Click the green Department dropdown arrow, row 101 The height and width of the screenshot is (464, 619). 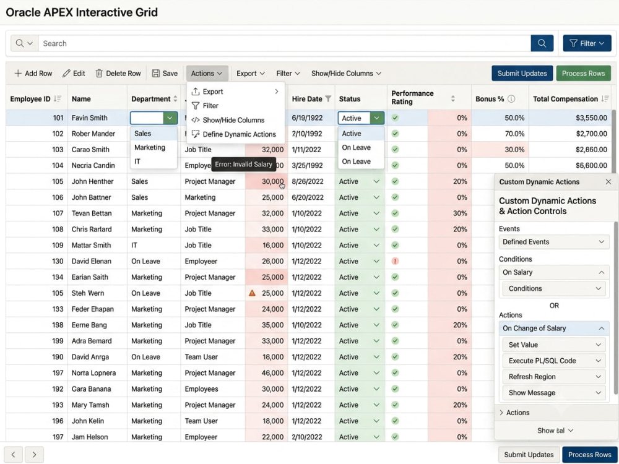[170, 118]
